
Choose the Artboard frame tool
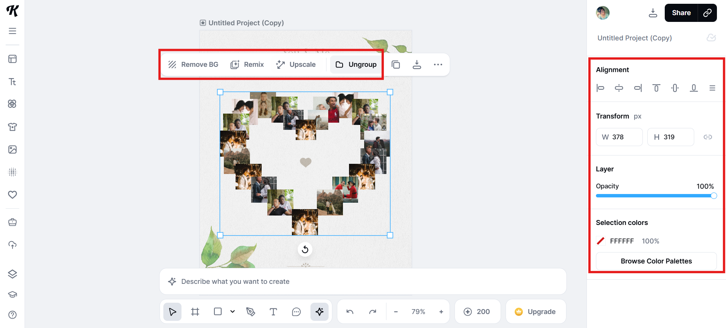tap(195, 312)
